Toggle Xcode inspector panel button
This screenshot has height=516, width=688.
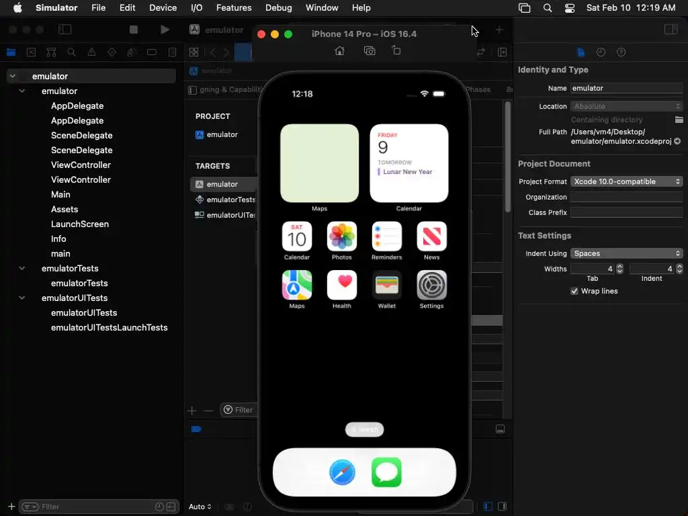click(671, 30)
